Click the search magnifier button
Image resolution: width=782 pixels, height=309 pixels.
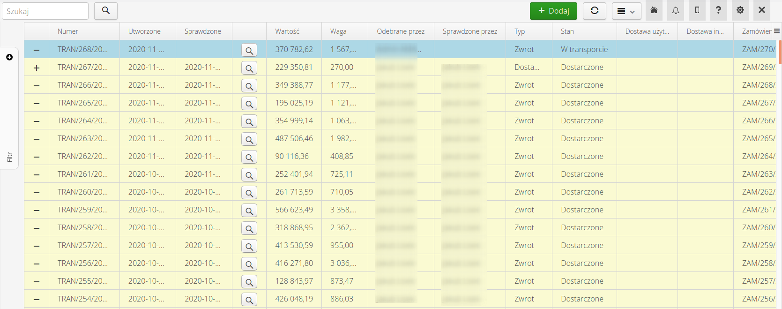click(x=106, y=11)
